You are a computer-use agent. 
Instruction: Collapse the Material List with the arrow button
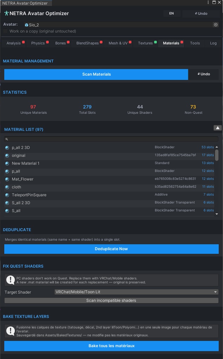[x=217, y=128]
